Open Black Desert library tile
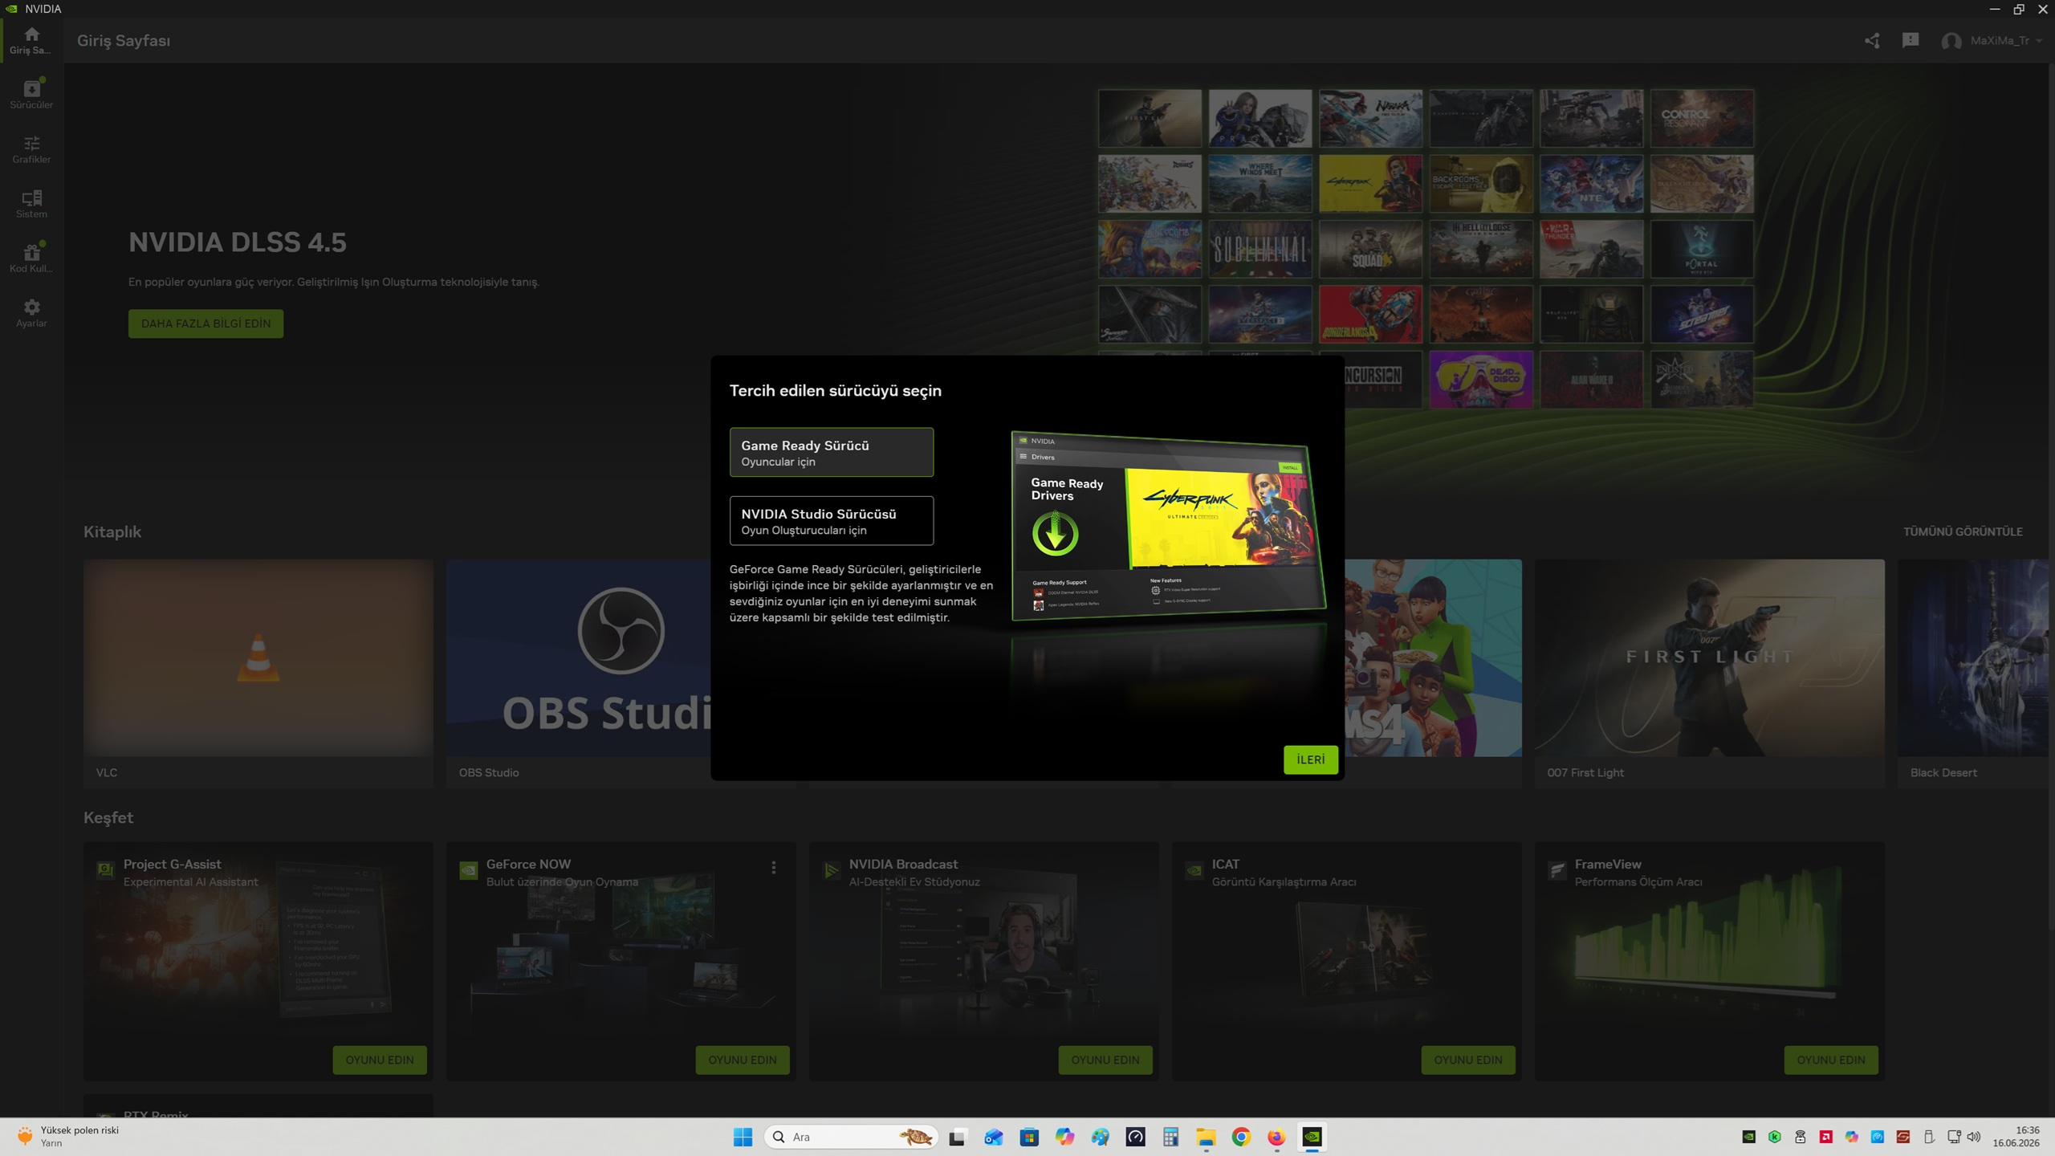Screen dimensions: 2055x1156 tap(1972, 673)
